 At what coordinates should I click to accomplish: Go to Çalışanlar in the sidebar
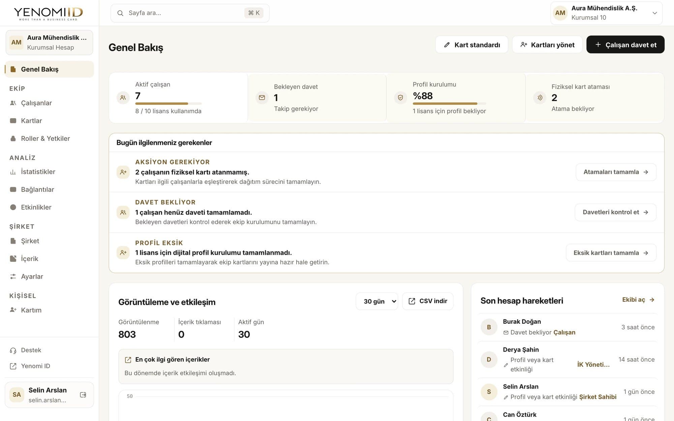point(49,103)
